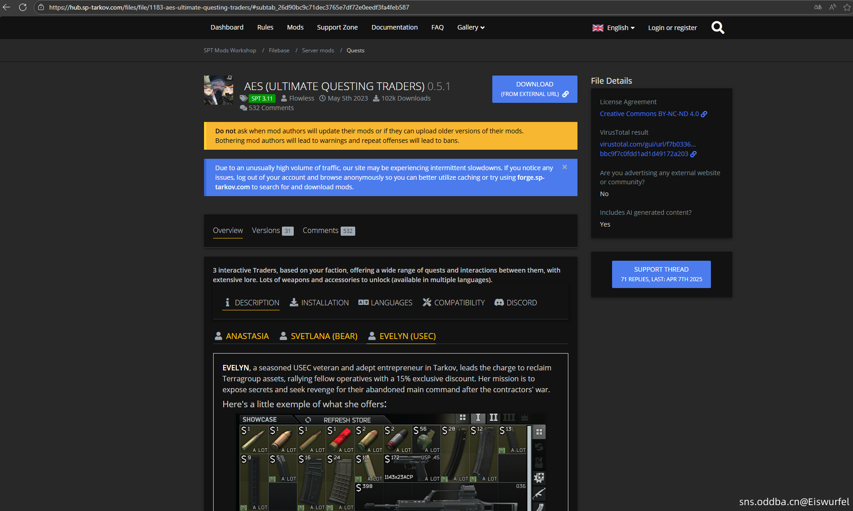The height and width of the screenshot is (511, 853).
Task: Go to the Filebase breadcrumb
Action: pos(279,51)
